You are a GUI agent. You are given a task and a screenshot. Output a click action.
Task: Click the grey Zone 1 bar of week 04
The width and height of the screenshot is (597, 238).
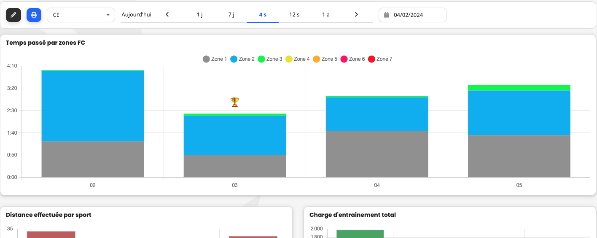(377, 154)
